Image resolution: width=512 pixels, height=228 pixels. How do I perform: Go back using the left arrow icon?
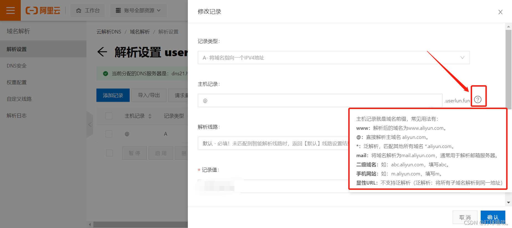[x=102, y=52]
